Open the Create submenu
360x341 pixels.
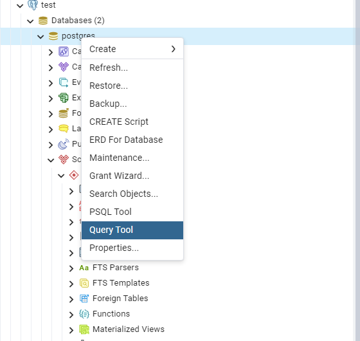pos(132,49)
